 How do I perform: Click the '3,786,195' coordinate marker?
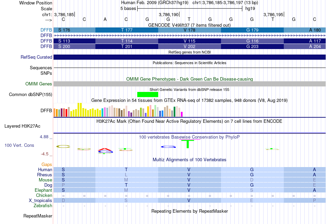273,14
